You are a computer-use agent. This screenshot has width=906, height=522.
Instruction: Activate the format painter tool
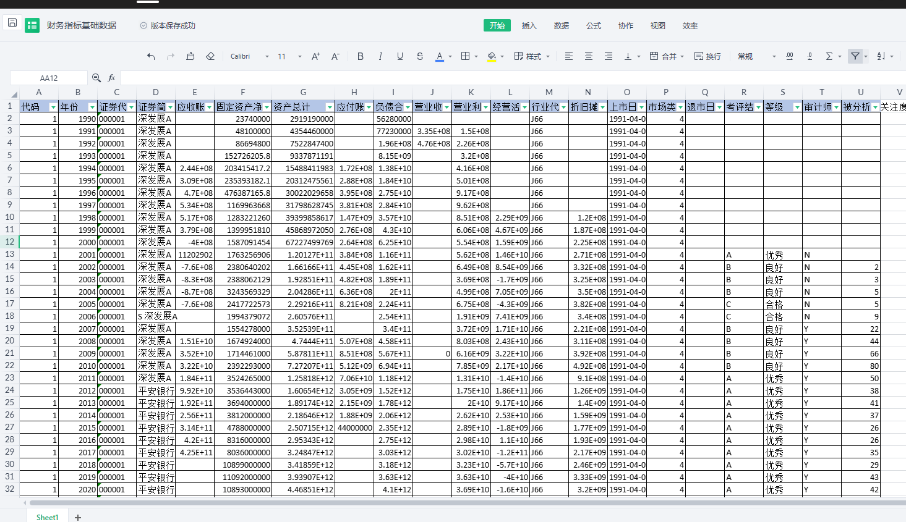(x=190, y=56)
